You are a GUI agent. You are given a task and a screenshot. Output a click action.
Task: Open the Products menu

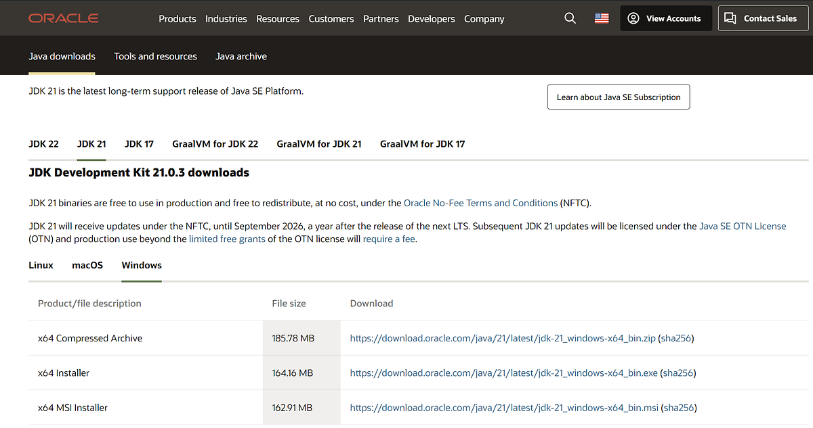178,19
